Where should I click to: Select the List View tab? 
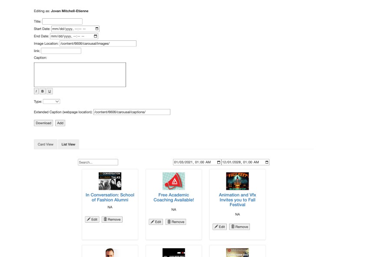coord(68,144)
